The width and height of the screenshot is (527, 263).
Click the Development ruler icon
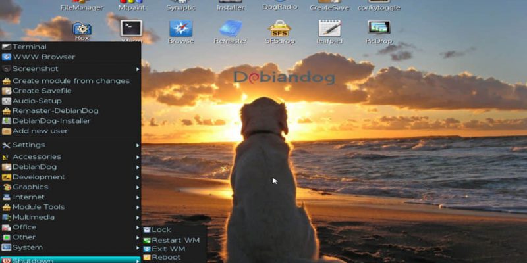coord(7,177)
